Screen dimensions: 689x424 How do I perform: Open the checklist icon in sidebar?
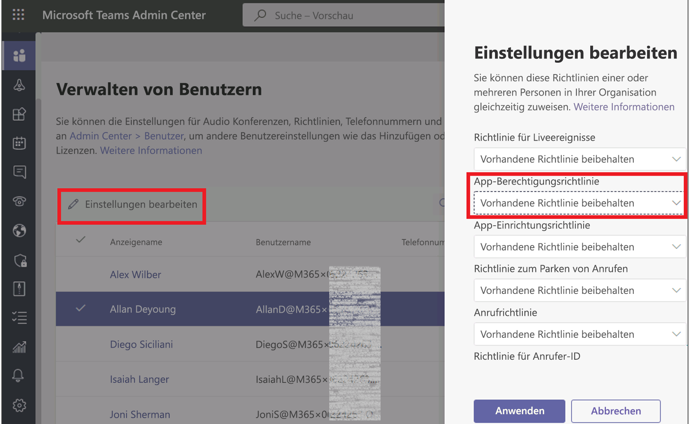pos(19,318)
